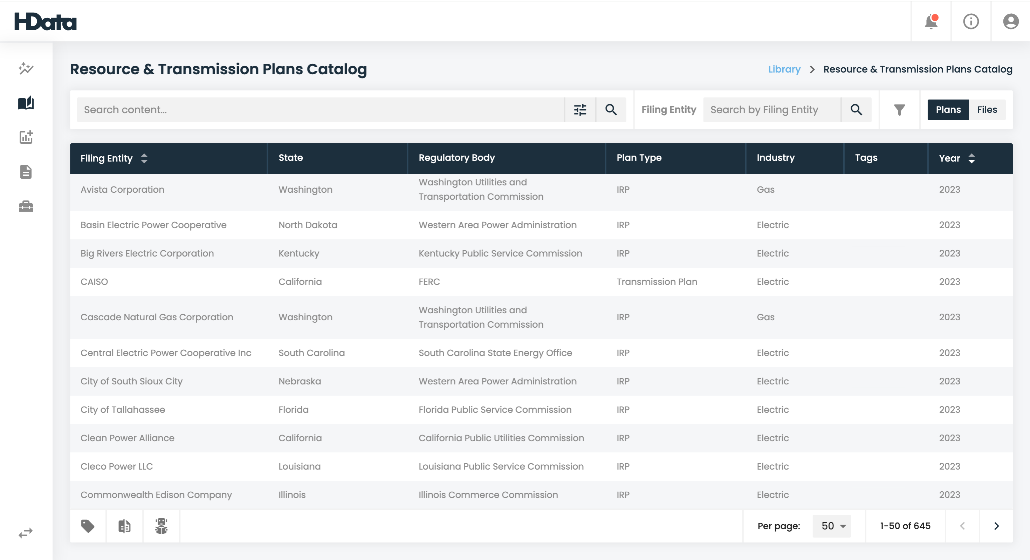Click the Library breadcrumb link

click(x=784, y=69)
